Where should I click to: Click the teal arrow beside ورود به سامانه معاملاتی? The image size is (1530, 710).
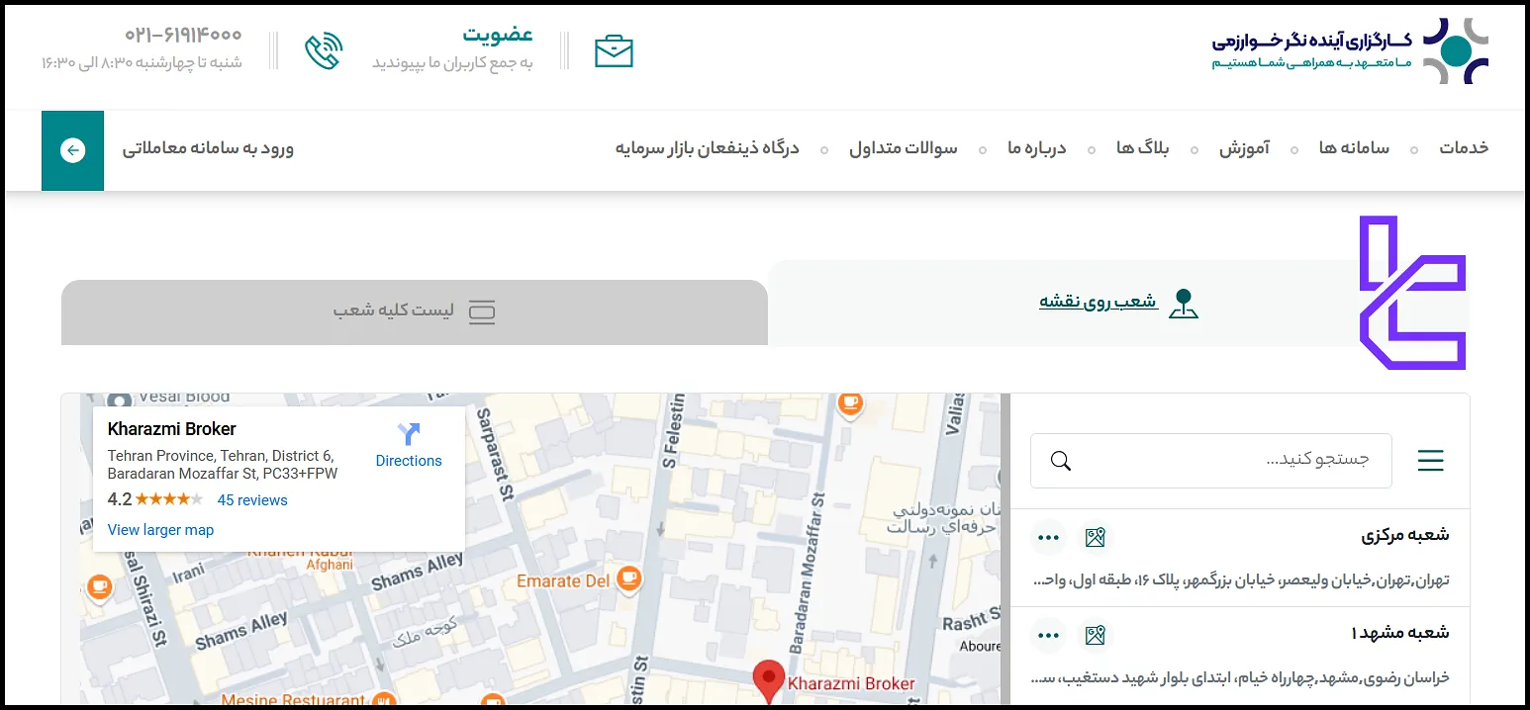[71, 150]
